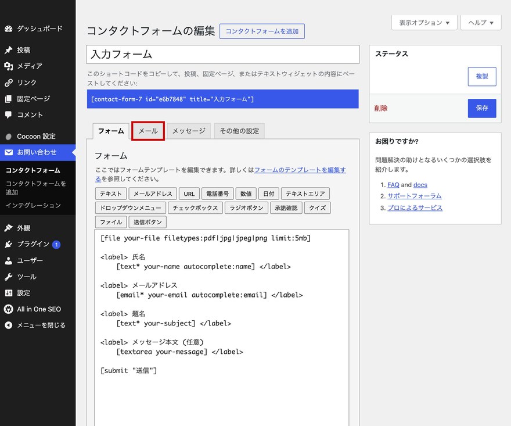Switch to the メール tab
This screenshot has width=511, height=426.
click(148, 131)
